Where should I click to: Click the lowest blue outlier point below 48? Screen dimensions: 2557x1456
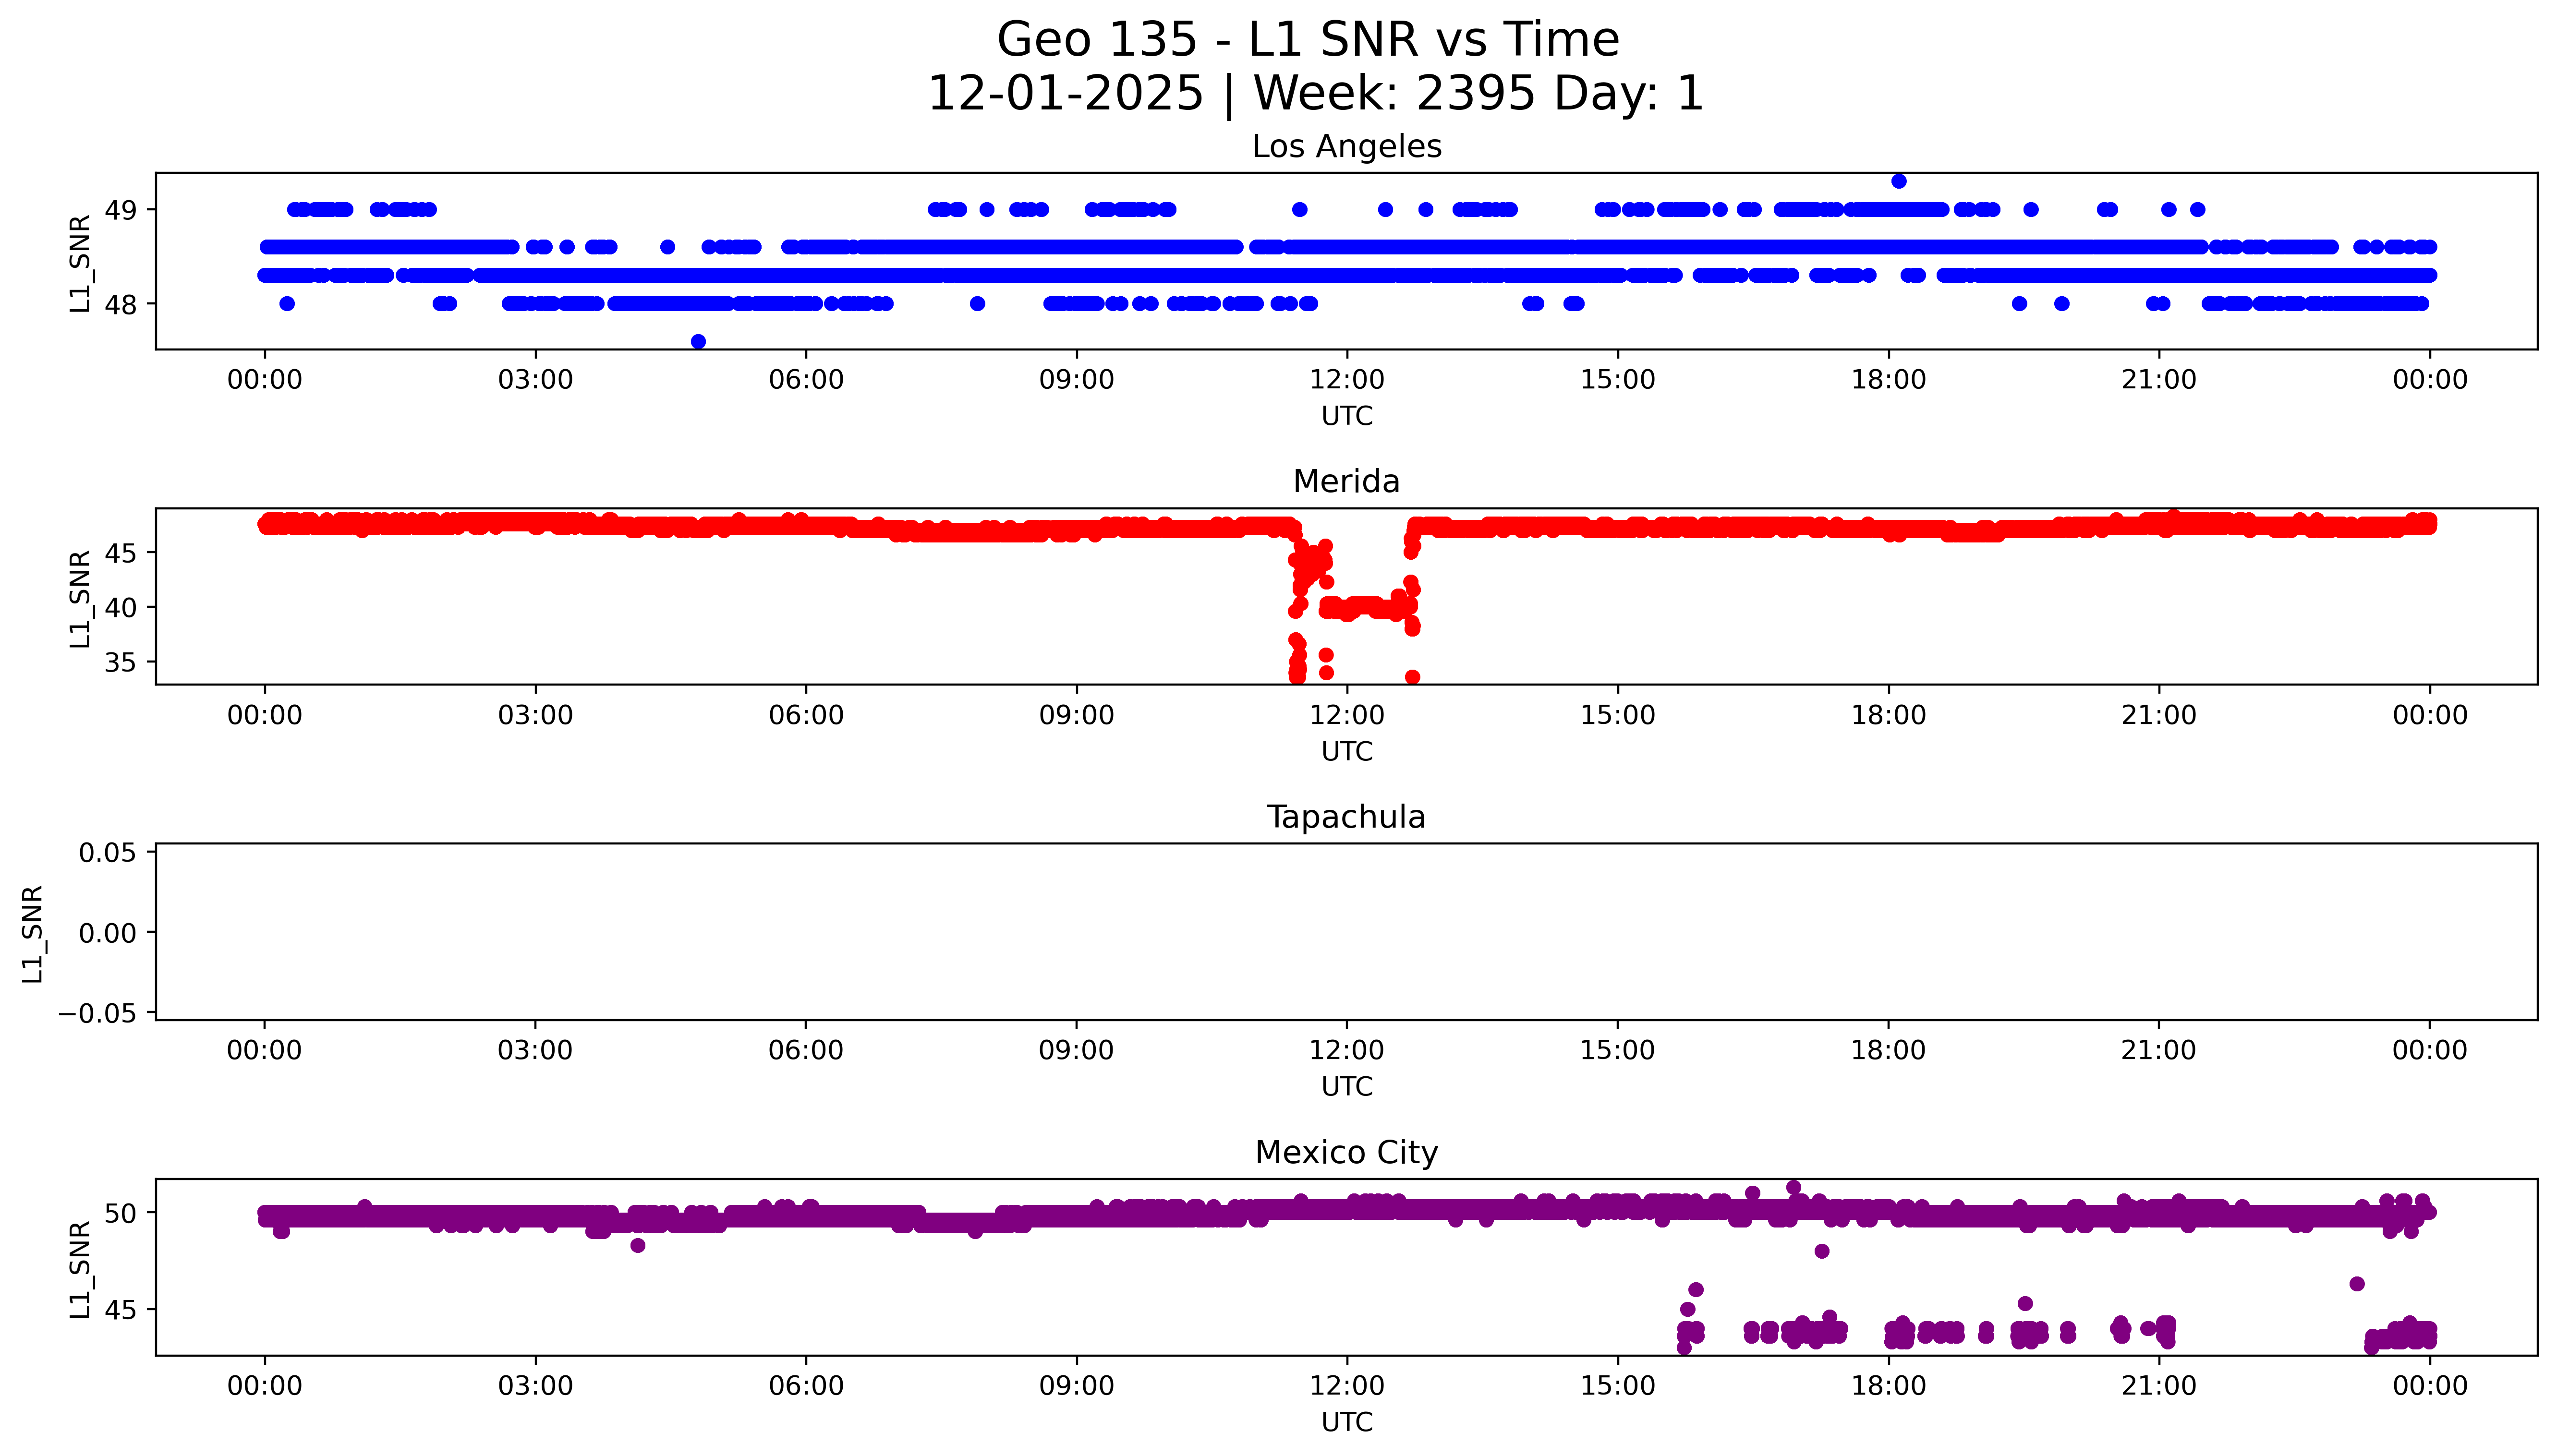(x=698, y=342)
